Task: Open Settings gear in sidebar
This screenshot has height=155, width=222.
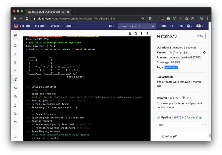Action: click(15, 122)
